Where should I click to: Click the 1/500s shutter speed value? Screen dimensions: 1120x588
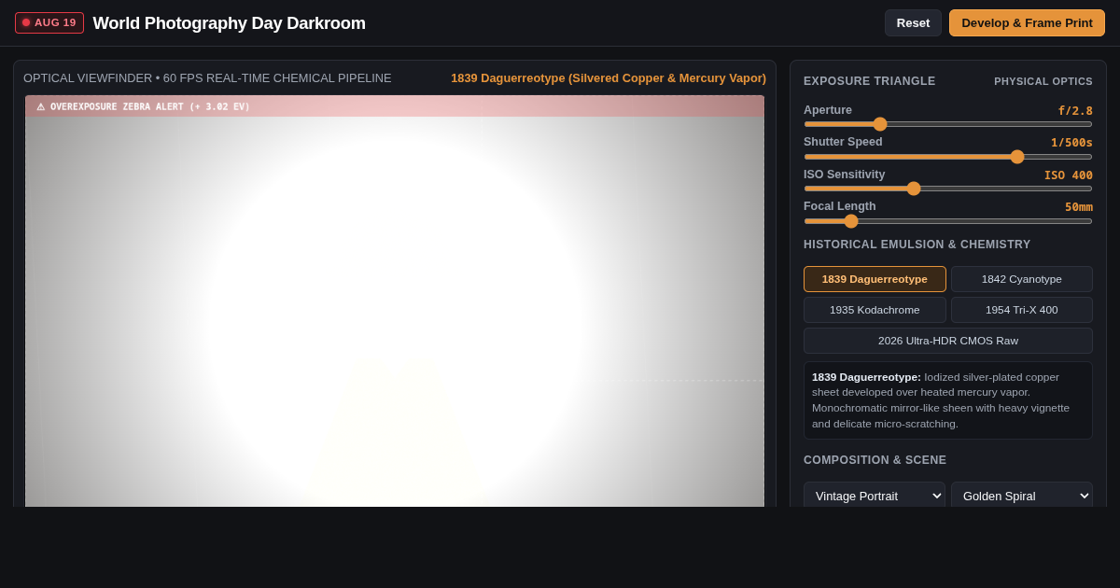point(1071,143)
